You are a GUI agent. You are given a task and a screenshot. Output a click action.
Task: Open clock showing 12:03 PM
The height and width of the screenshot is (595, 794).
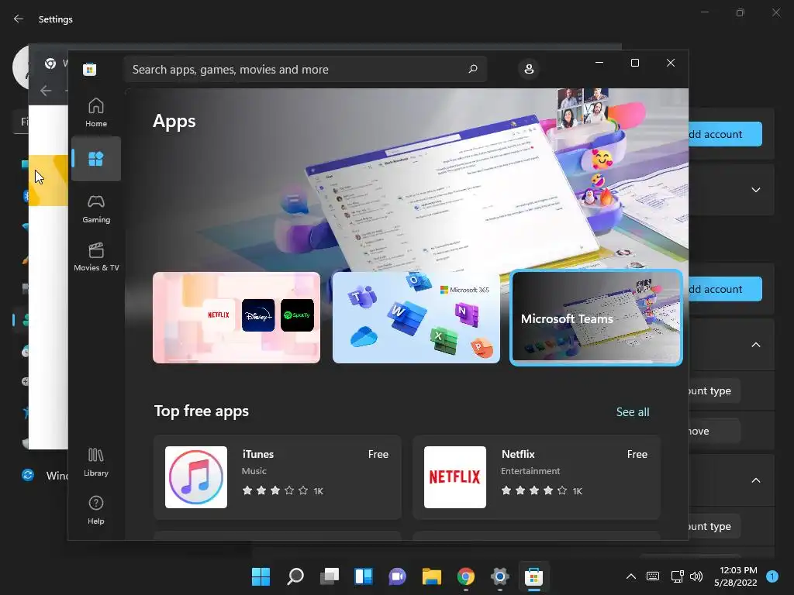point(736,576)
